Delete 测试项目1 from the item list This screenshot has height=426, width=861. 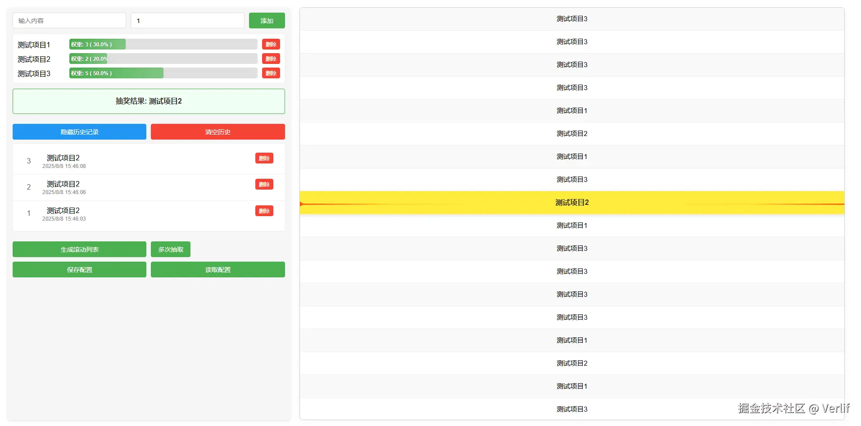(x=271, y=45)
